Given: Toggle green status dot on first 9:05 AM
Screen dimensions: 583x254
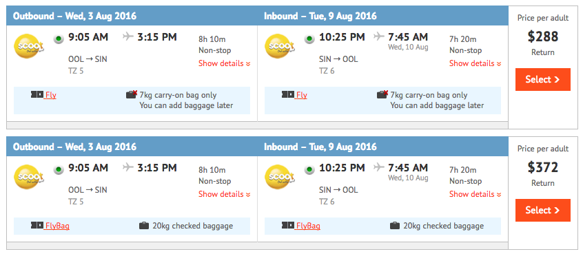Looking at the screenshot, I should (59, 39).
